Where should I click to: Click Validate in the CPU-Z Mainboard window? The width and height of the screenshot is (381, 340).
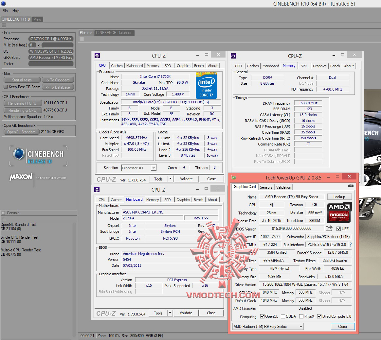(x=186, y=313)
